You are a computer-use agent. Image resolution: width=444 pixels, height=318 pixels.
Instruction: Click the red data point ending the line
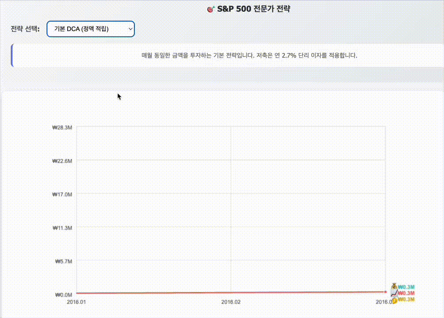[385, 291]
